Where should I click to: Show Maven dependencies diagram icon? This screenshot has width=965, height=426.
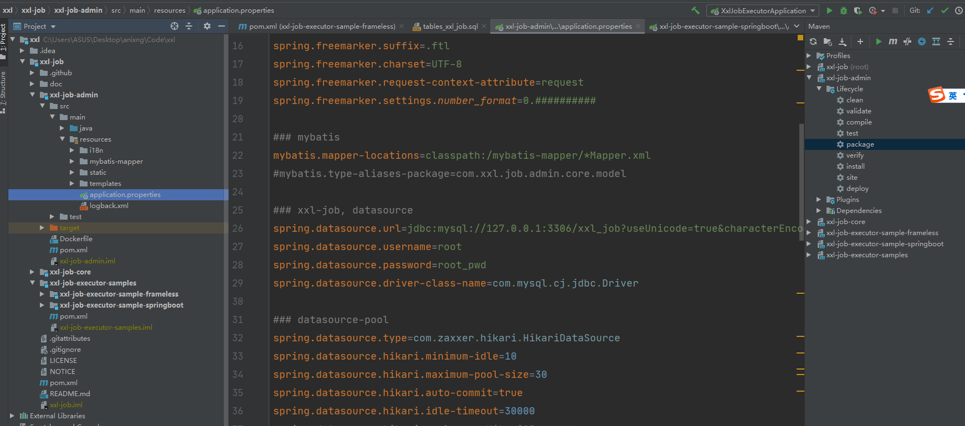(936, 41)
